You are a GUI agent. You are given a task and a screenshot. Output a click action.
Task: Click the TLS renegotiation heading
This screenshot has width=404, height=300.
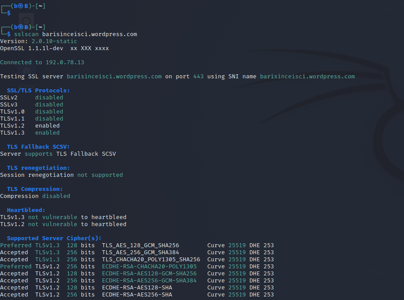(x=38, y=168)
